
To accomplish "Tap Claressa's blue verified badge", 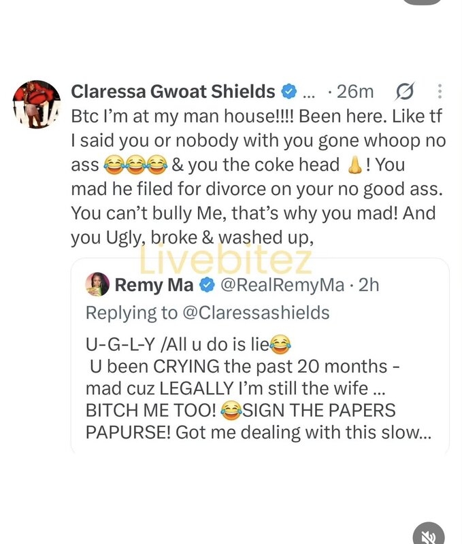I will coord(288,92).
